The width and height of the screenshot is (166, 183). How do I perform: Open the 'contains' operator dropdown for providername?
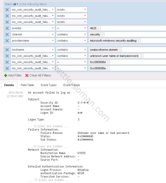coord(72,41)
